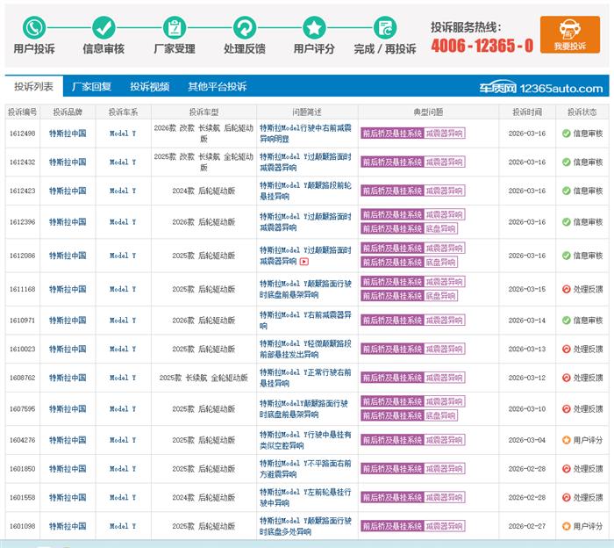Open the 其他平台投诉 tab
The image size is (614, 548).
pos(217,87)
